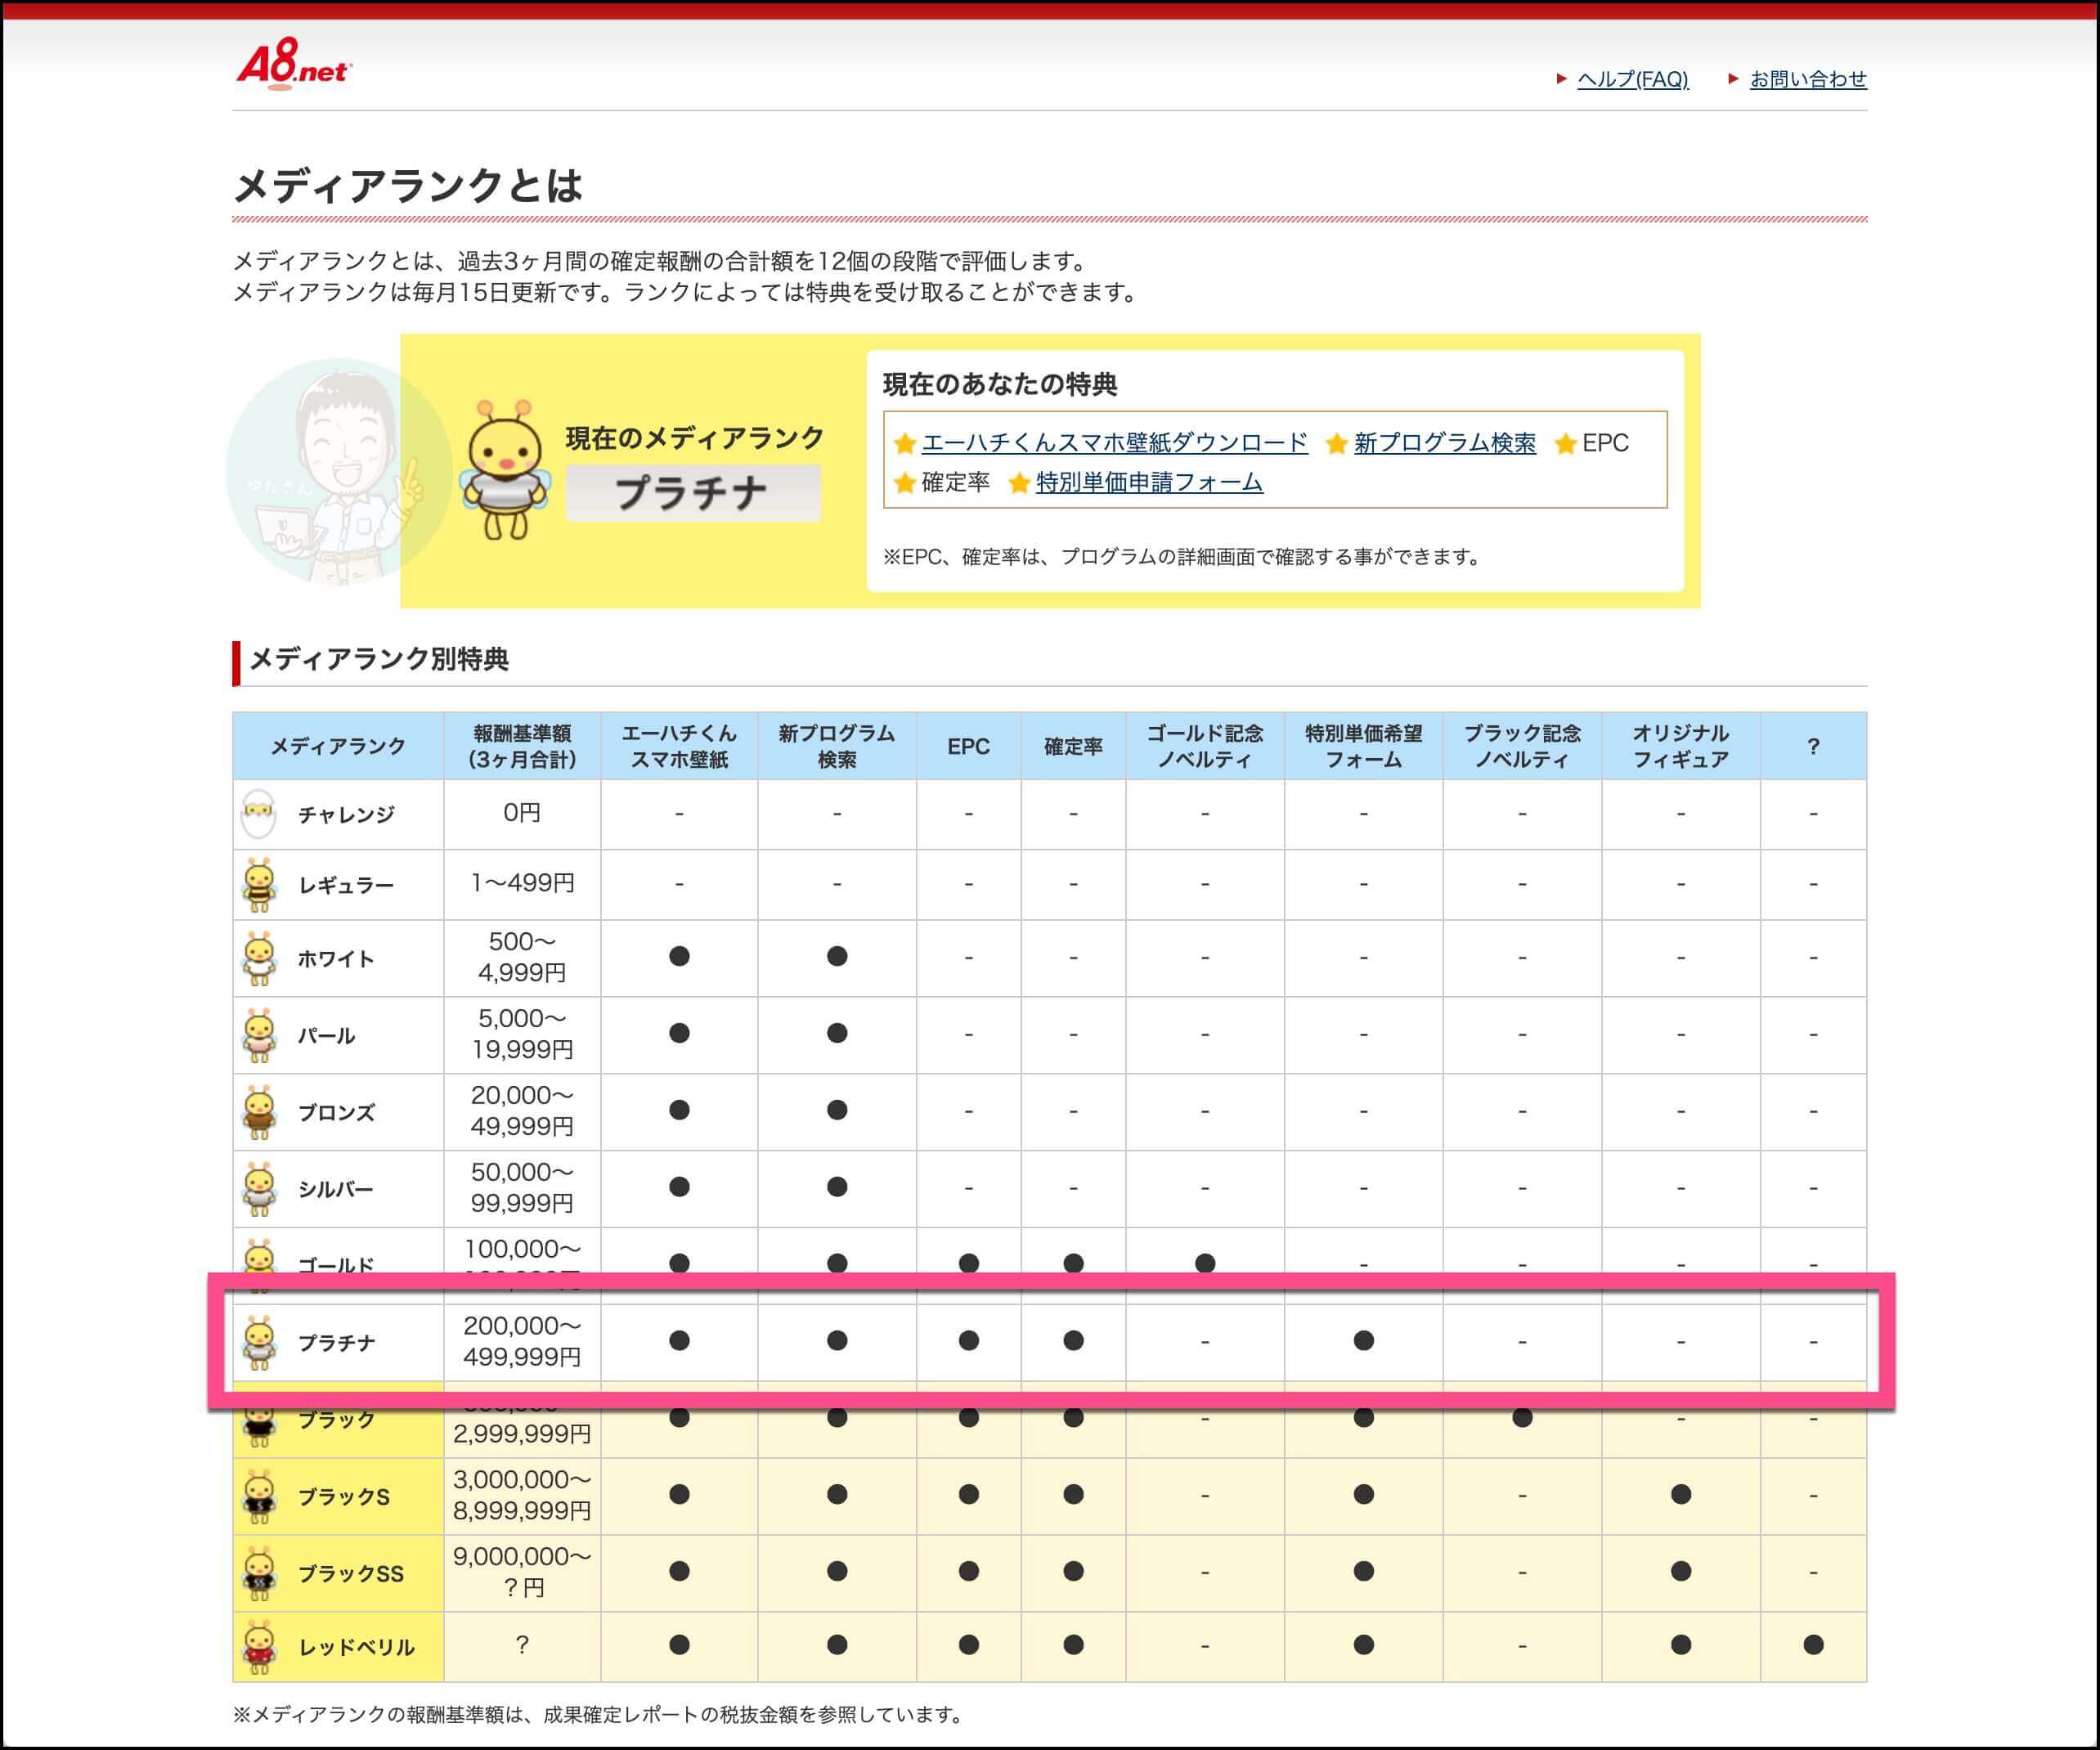Click star icon before 新プログラム検索

pyautogui.click(x=1336, y=444)
